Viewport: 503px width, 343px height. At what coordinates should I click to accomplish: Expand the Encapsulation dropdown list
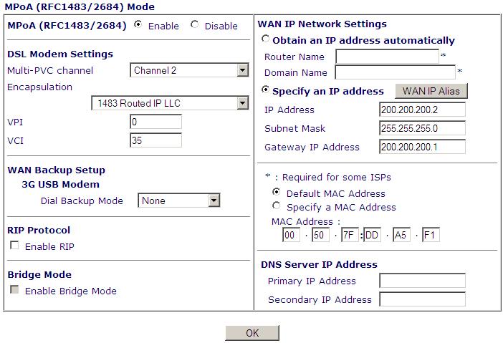click(170, 103)
